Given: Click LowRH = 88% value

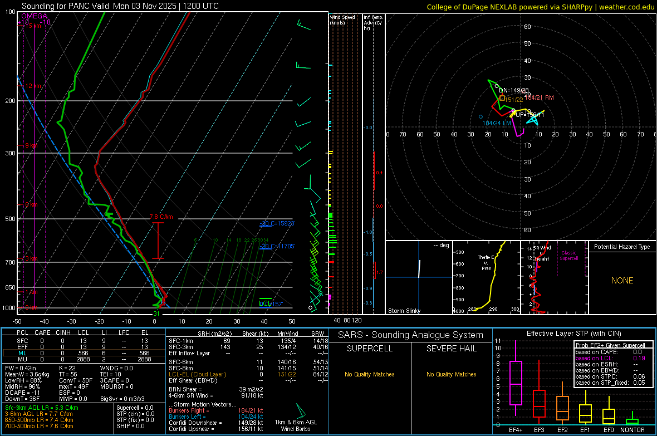Looking at the screenshot, I should pyautogui.click(x=23, y=380).
